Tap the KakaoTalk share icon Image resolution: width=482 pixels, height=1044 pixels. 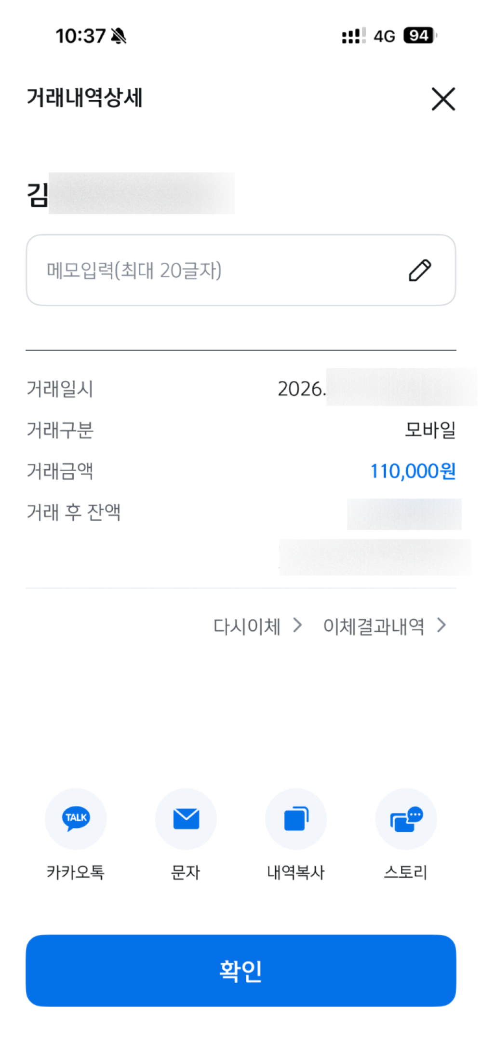pos(76,818)
